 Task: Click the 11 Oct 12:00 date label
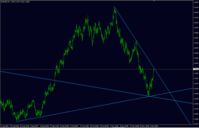pos(84,126)
